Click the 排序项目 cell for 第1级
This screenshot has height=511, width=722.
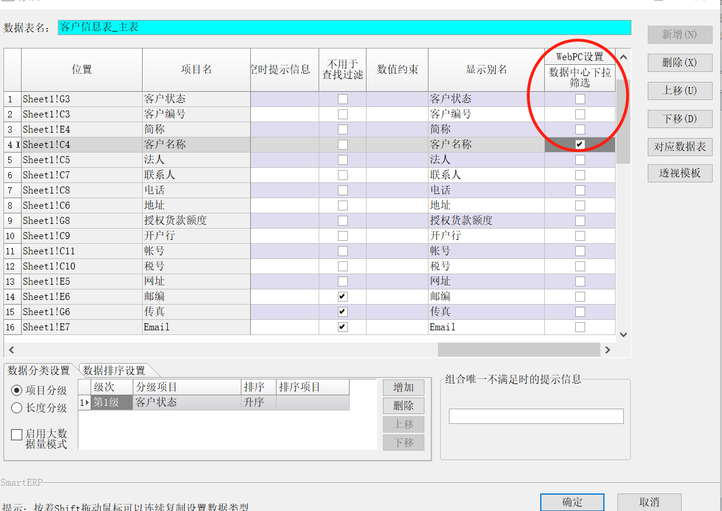click(313, 402)
